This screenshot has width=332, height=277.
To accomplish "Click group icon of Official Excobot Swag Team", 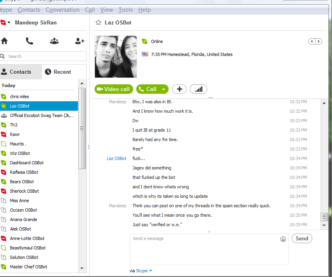I will click(4, 115).
